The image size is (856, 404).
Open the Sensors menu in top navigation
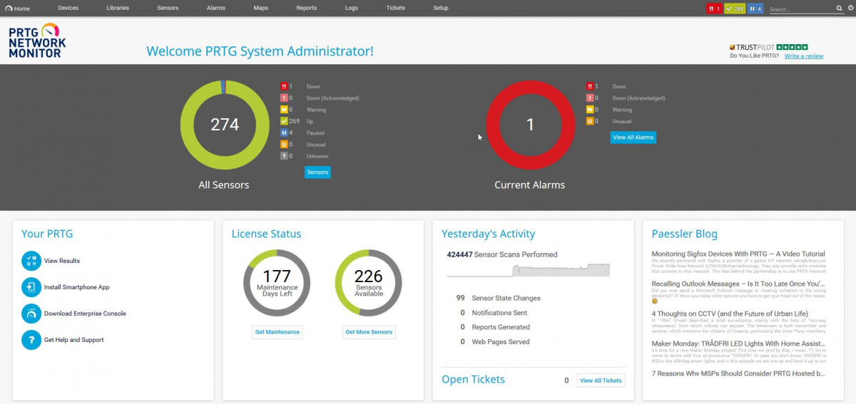click(x=168, y=8)
